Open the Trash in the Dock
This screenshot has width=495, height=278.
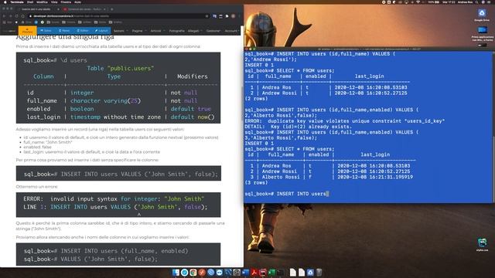(x=319, y=273)
